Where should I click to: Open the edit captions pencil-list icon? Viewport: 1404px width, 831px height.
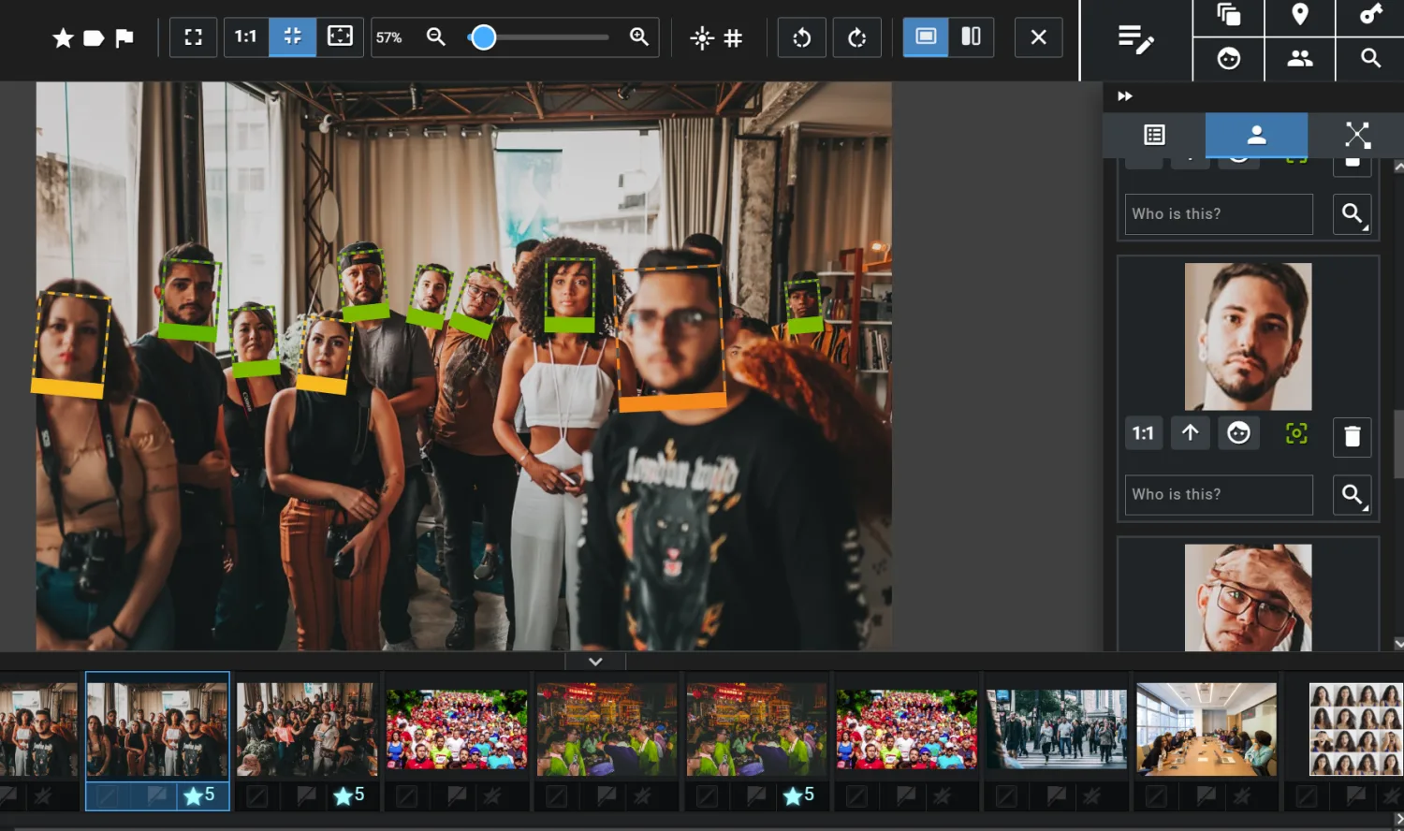[1136, 39]
